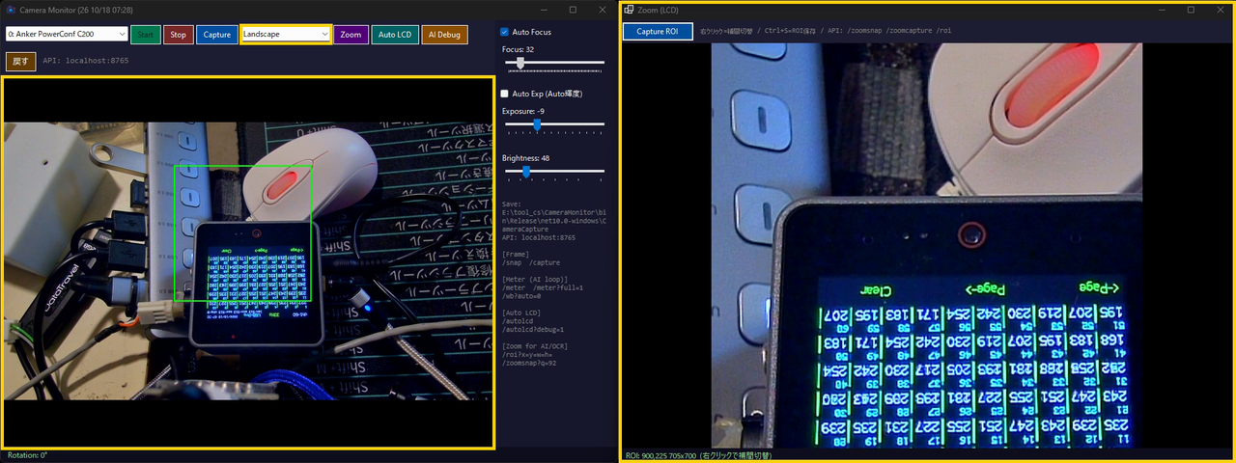Click the Exposure slider track
This screenshot has width=1236, height=463.
[555, 123]
